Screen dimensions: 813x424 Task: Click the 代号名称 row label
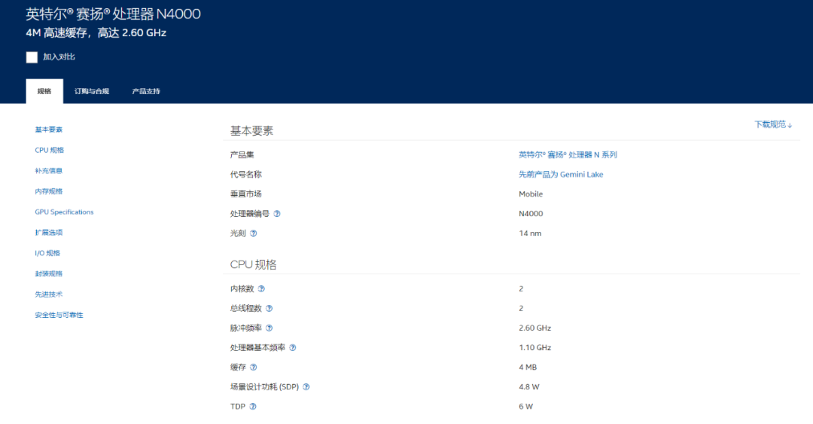point(245,175)
